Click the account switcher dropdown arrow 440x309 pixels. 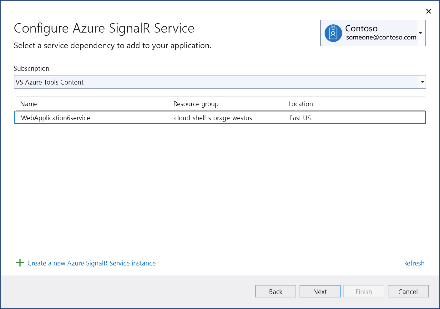421,33
